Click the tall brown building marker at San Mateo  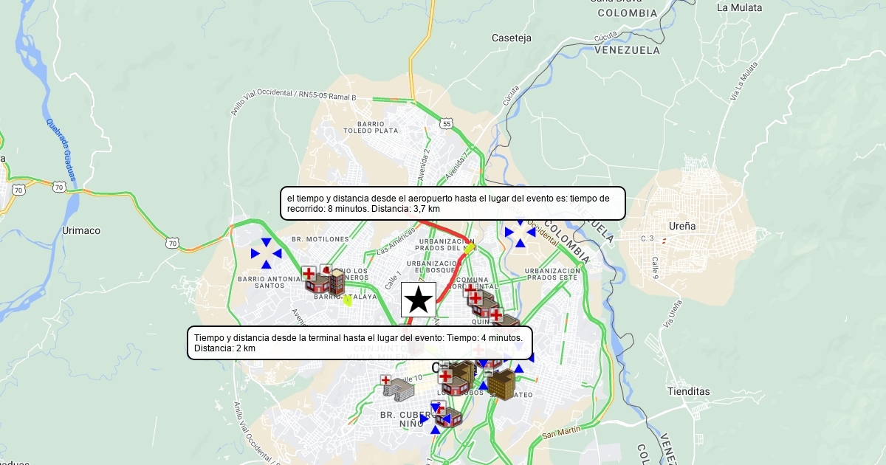tap(501, 385)
